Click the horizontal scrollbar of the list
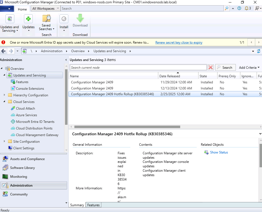The image size is (262, 212). point(127,127)
